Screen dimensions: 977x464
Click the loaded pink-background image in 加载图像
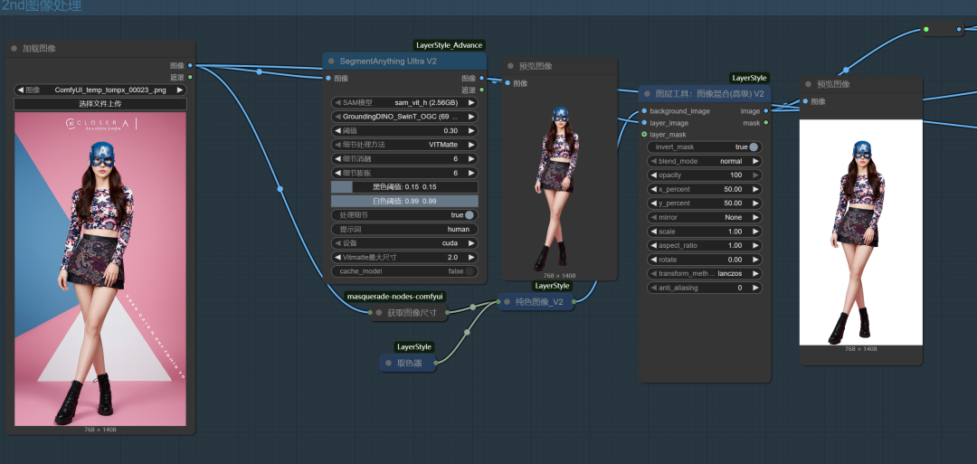100,269
